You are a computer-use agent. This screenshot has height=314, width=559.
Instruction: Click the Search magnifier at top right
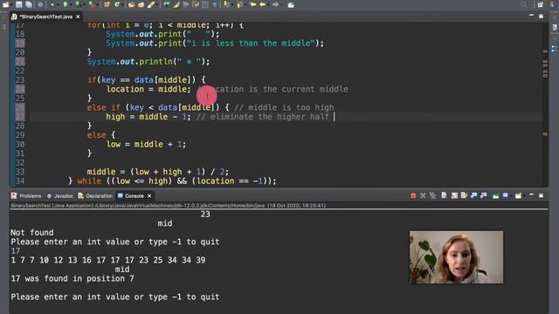click(523, 4)
